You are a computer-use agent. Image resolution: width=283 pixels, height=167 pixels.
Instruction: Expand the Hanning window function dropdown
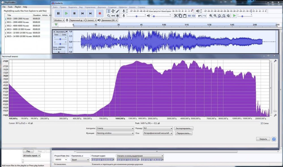115,133
